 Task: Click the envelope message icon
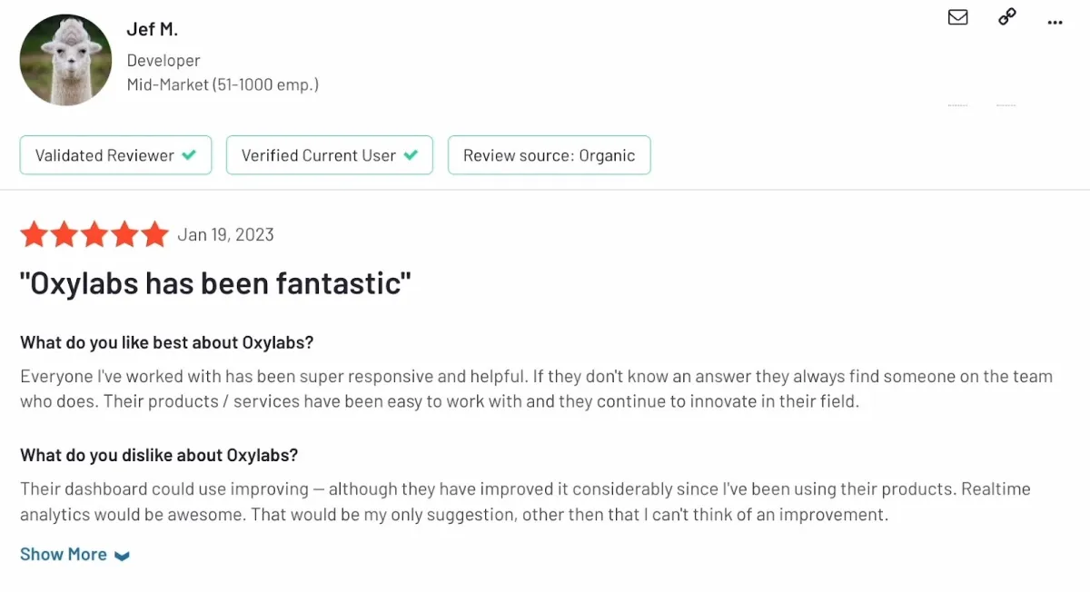click(957, 17)
